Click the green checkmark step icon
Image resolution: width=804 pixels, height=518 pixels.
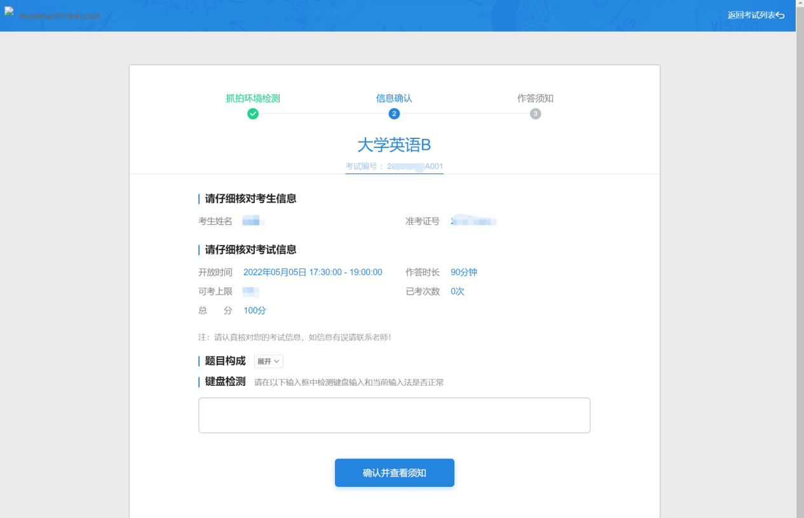[253, 114]
